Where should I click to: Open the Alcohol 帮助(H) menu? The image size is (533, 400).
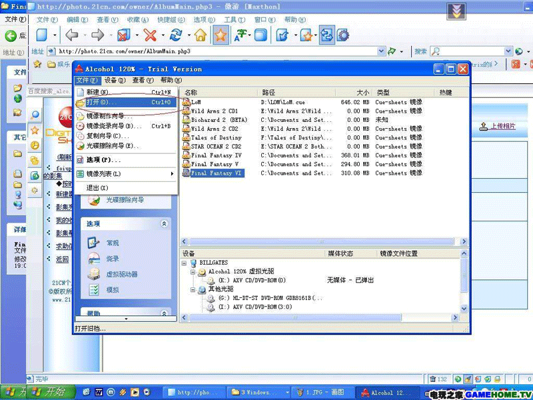171,80
